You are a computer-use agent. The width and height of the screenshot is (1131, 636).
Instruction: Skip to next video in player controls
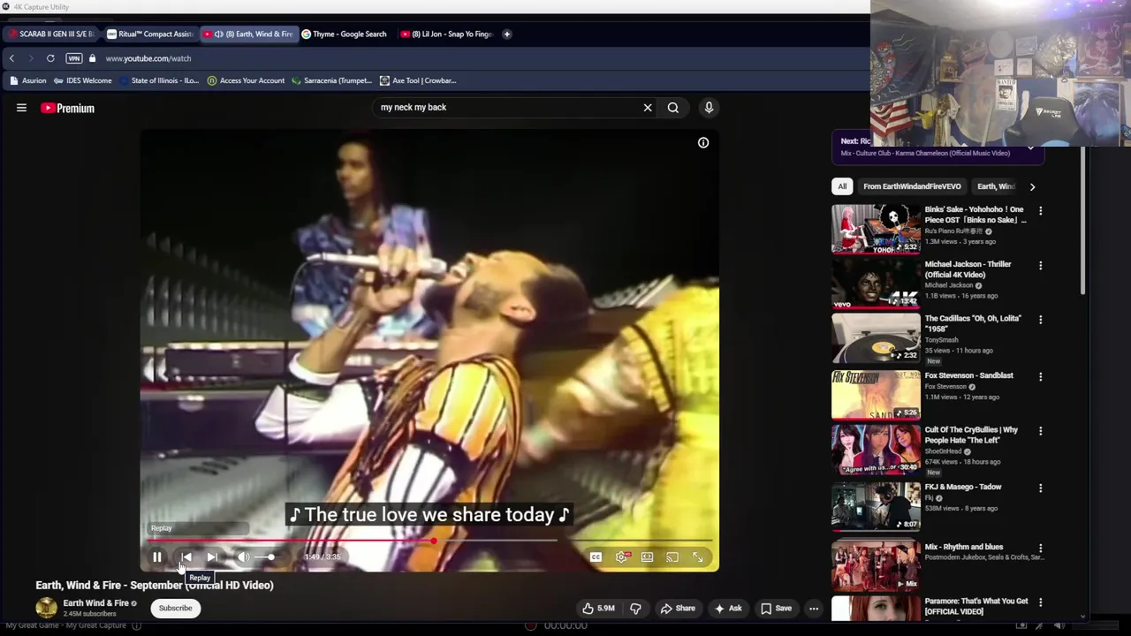pos(212,557)
